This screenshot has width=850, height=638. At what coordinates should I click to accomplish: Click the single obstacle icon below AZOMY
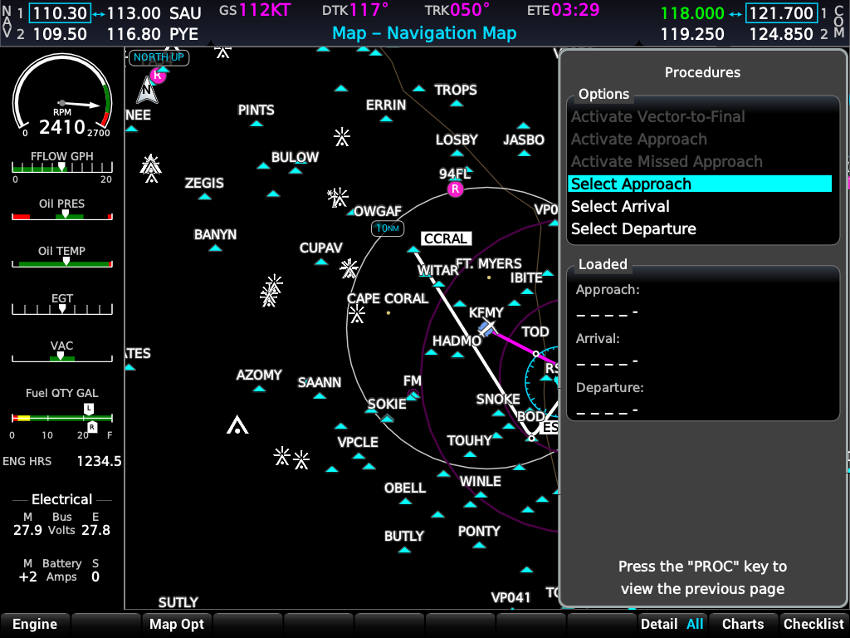point(237,425)
